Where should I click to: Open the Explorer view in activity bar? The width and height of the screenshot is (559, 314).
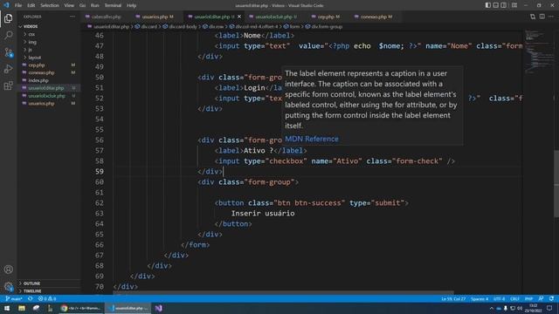[8, 18]
